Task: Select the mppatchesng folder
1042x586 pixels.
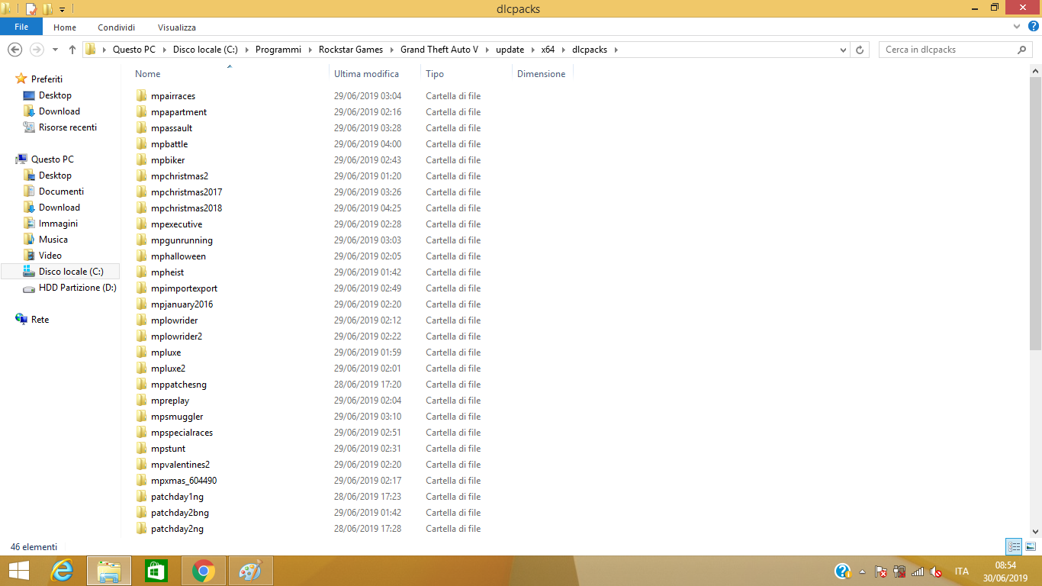Action: coord(178,385)
